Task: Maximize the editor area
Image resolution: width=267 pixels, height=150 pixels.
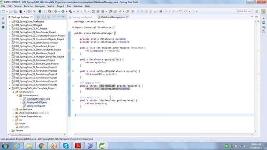Action: tap(257, 17)
